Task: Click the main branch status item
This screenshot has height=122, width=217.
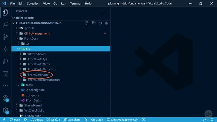Action: 15,120
